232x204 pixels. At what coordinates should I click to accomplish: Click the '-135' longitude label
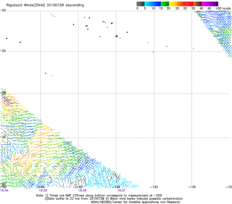coord(116,187)
